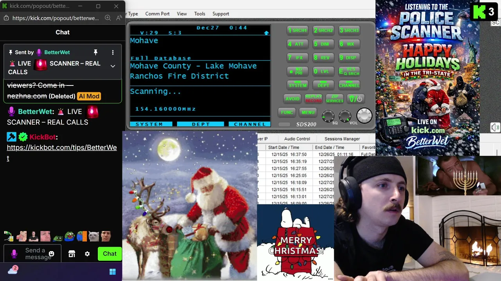Screen dimensions: 501x281
Task: Open the emoji picker
Action: click(51, 254)
